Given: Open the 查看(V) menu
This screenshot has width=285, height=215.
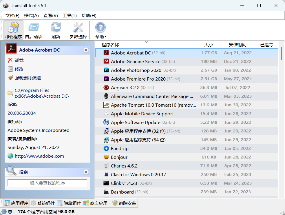Looking at the screenshot, I should pyautogui.click(x=50, y=16).
